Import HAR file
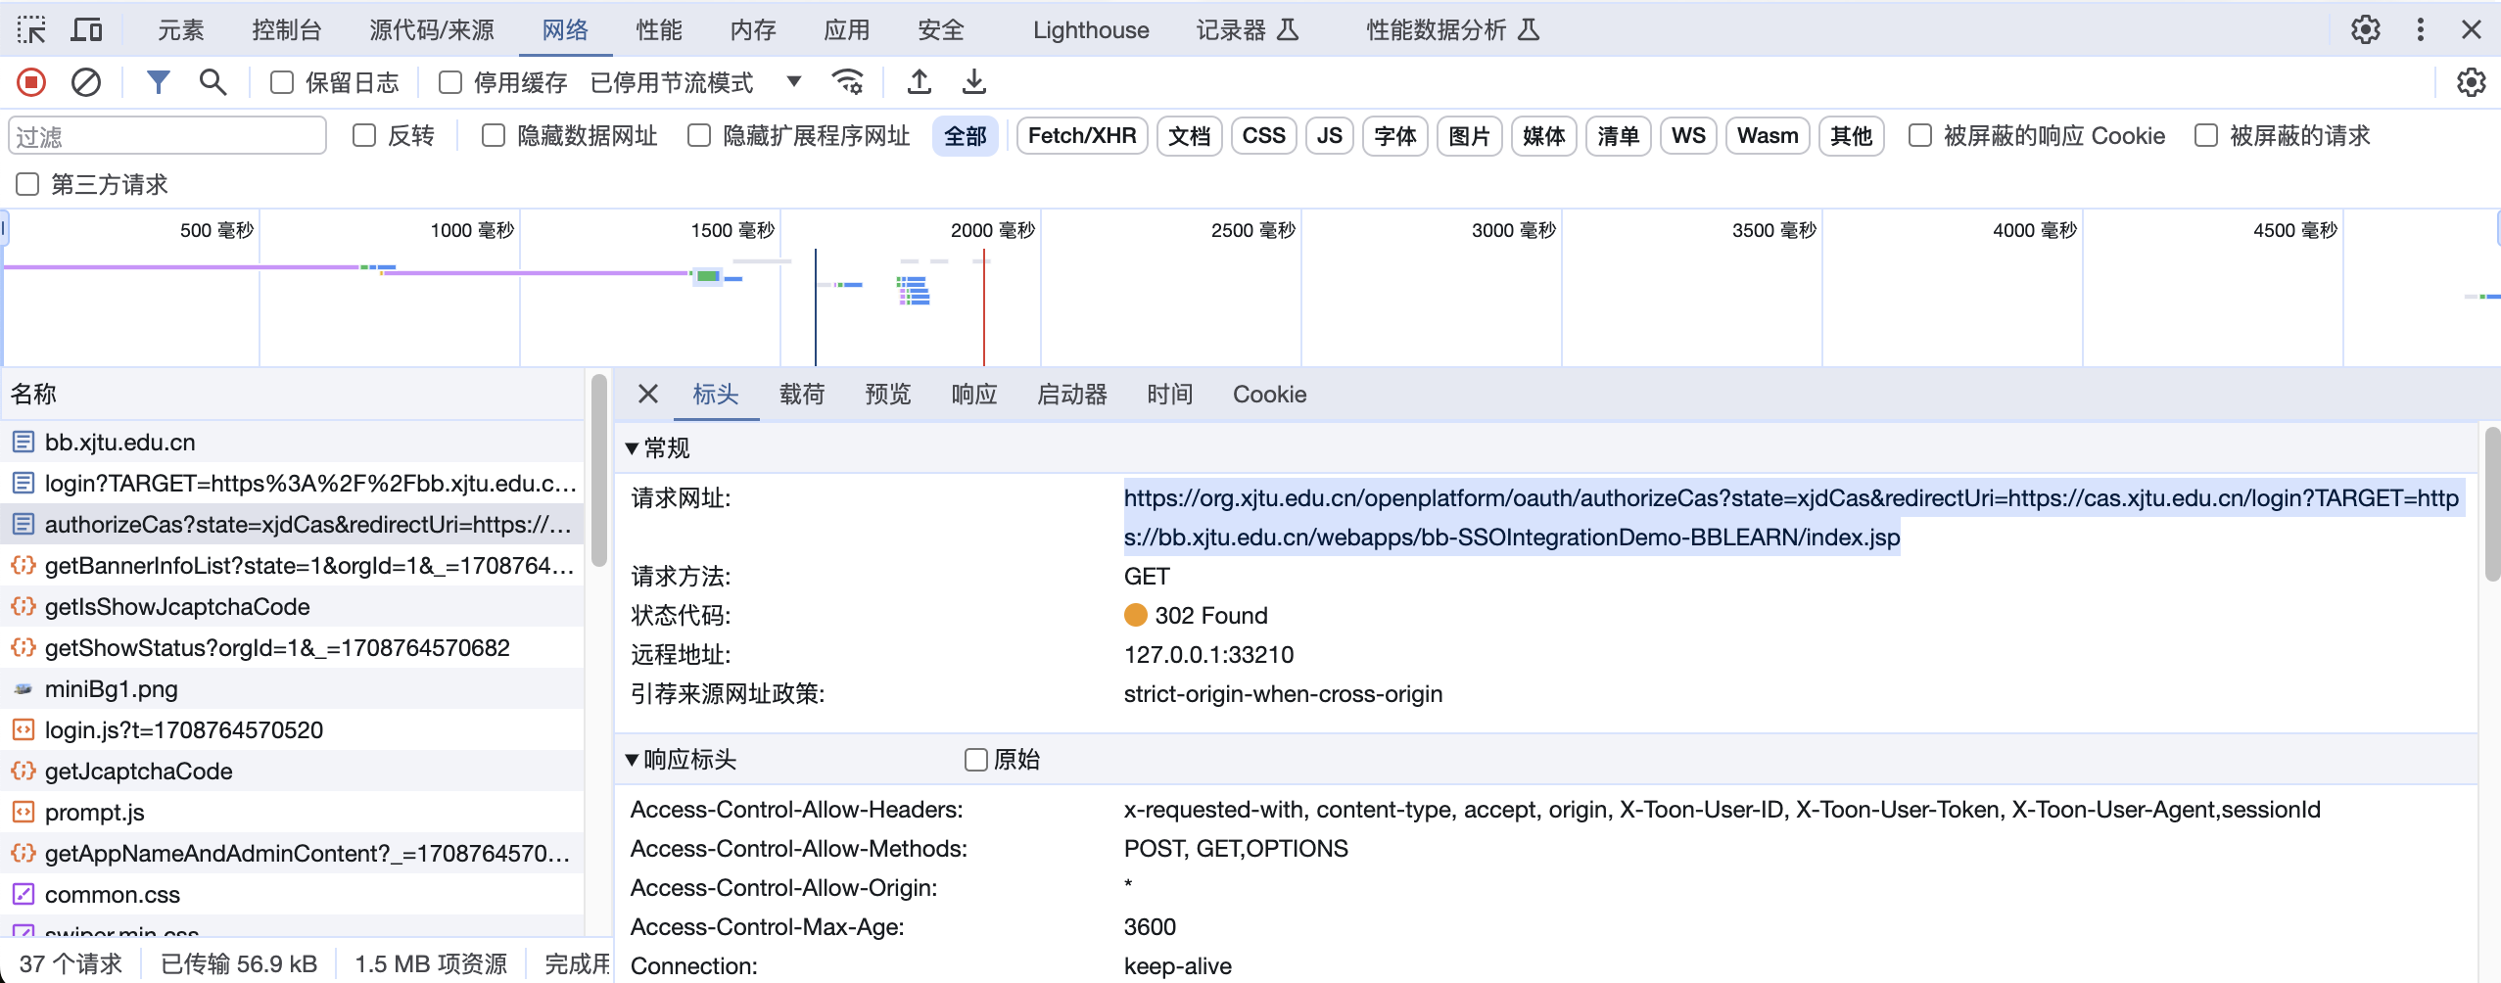The width and height of the screenshot is (2501, 983). point(919,82)
